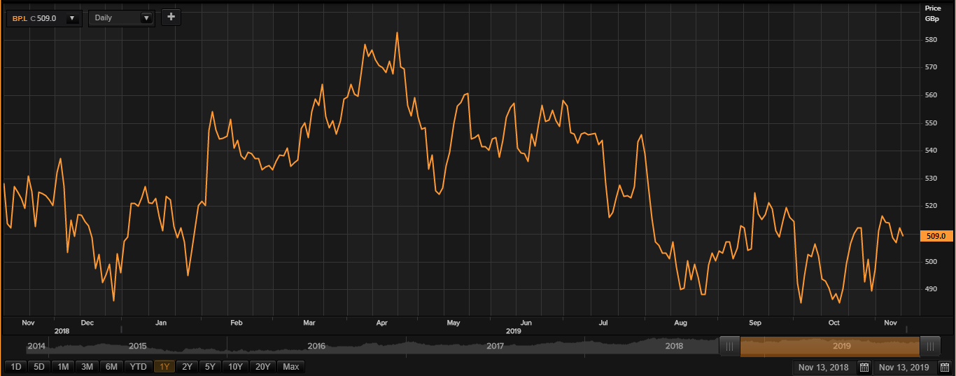Click the Aug month axis label
The height and width of the screenshot is (376, 956).
coord(681,323)
